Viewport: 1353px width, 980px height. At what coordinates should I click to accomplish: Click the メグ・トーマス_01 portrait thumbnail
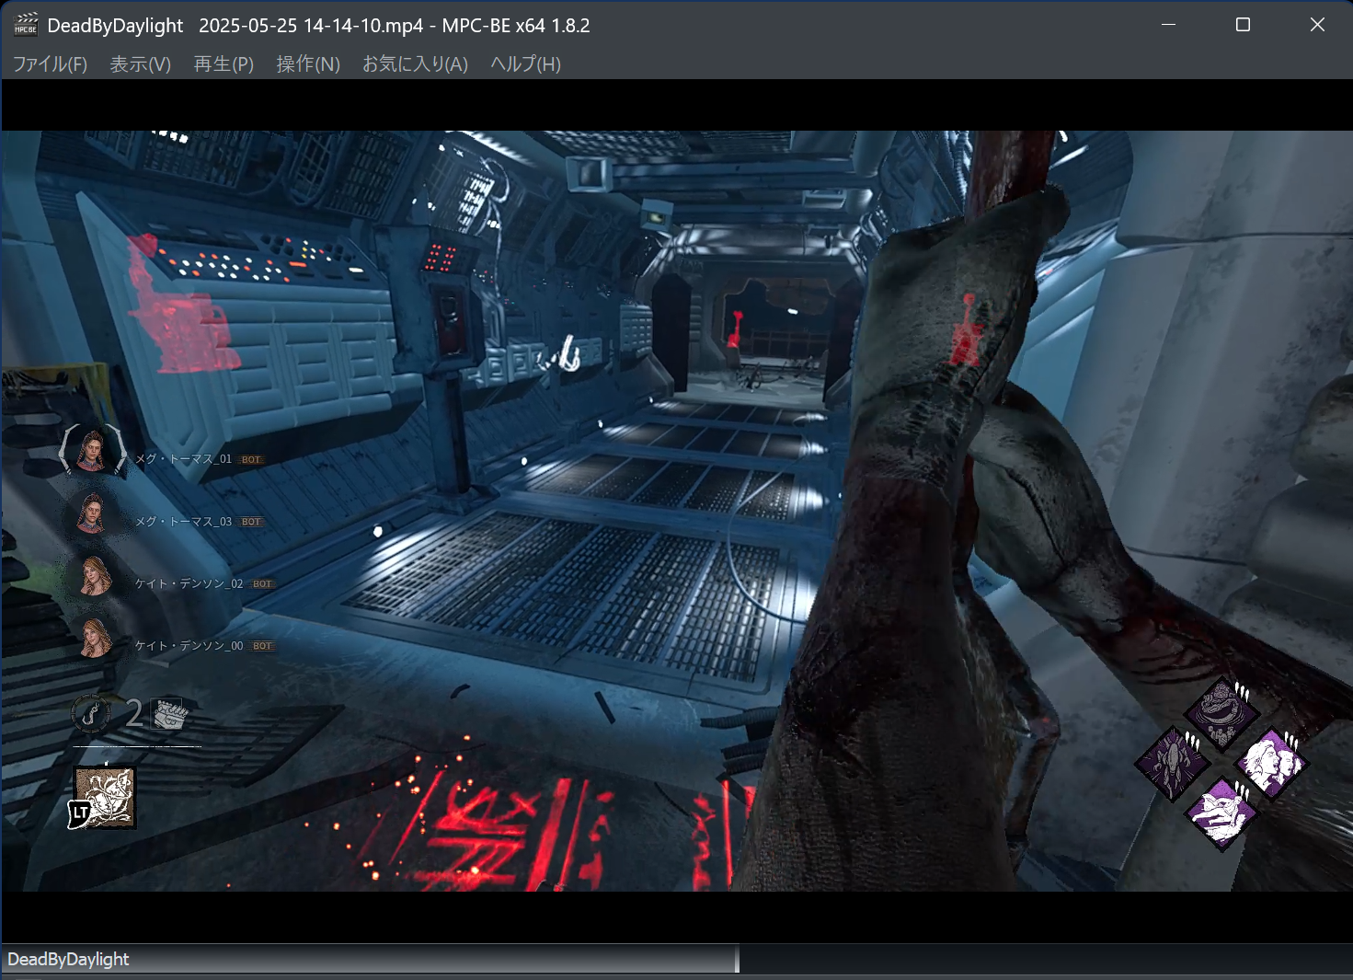point(92,450)
